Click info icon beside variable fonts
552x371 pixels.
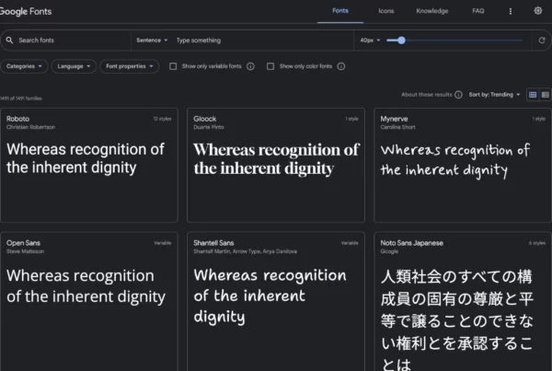[x=250, y=66]
